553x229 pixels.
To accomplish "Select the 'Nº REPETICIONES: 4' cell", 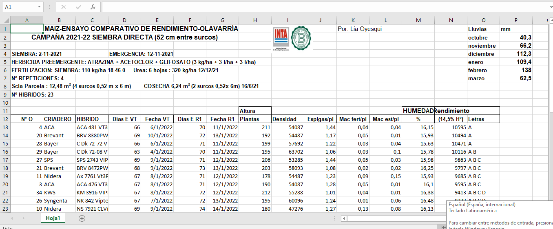I will point(38,78).
